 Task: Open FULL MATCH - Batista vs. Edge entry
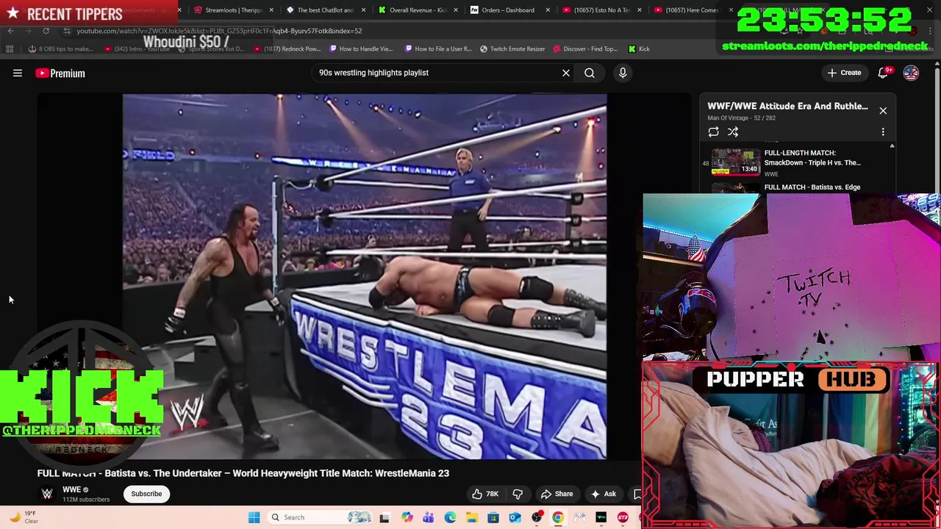[812, 187]
